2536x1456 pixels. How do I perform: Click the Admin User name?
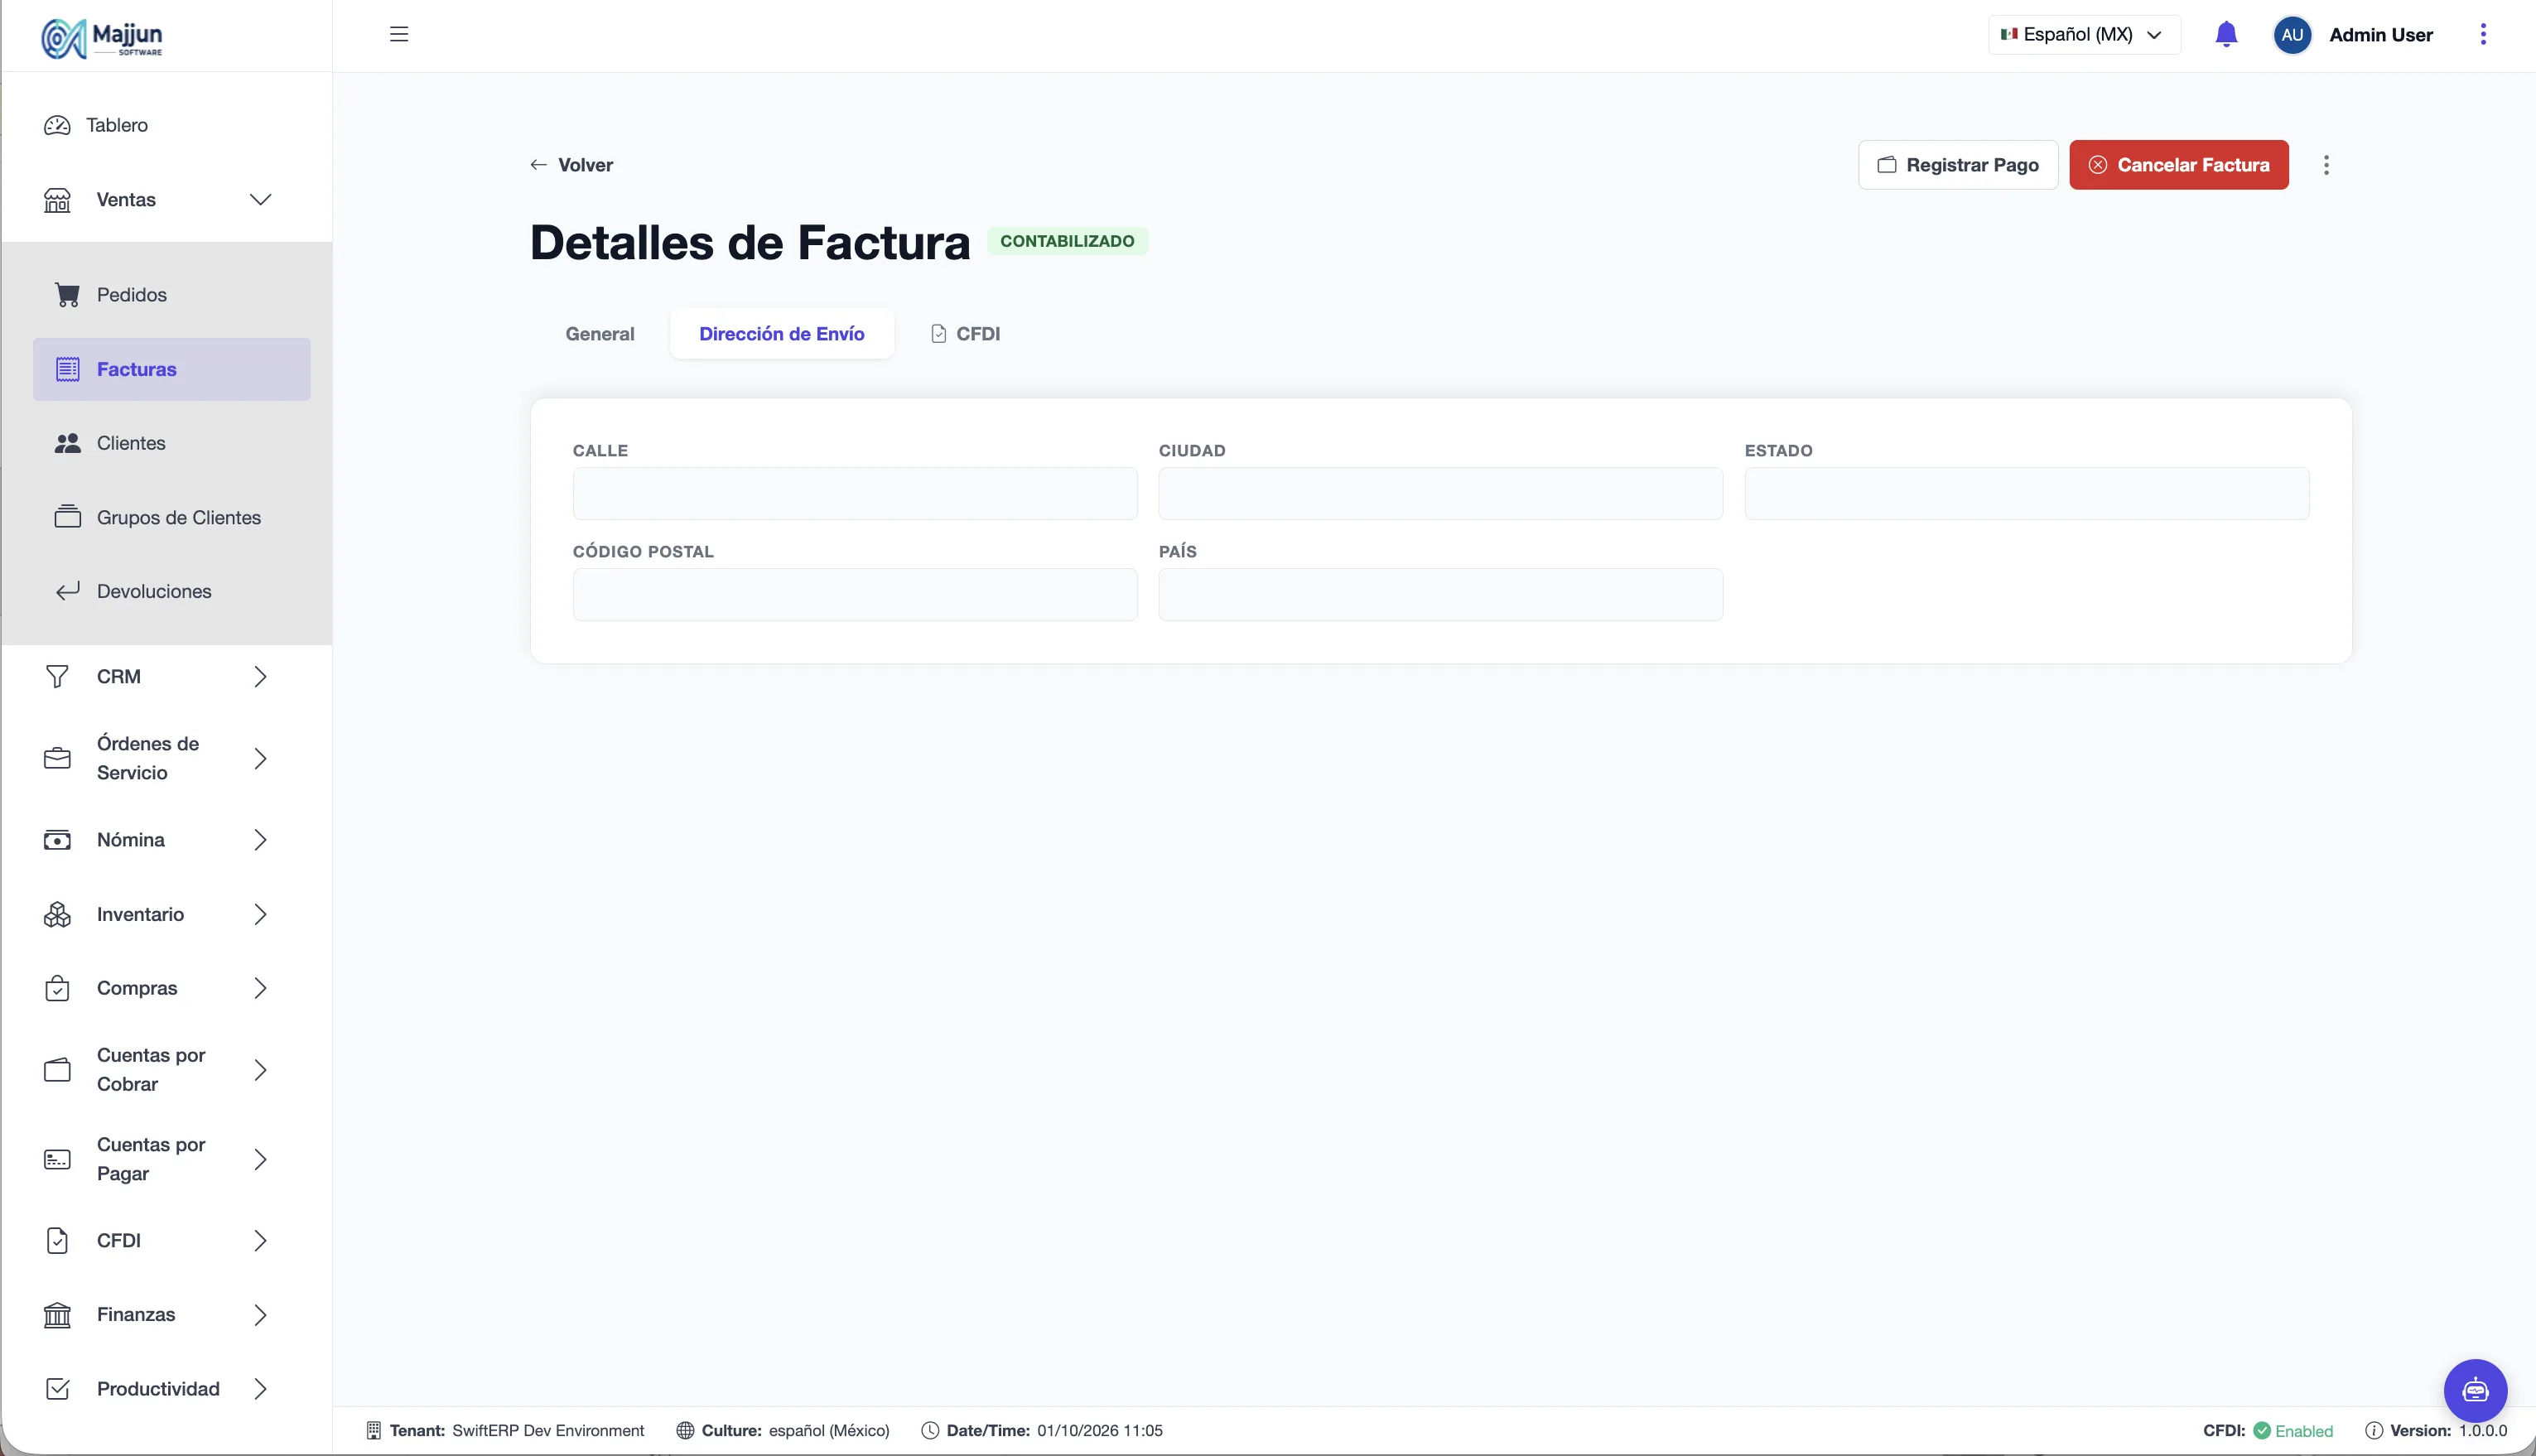coord(2381,35)
